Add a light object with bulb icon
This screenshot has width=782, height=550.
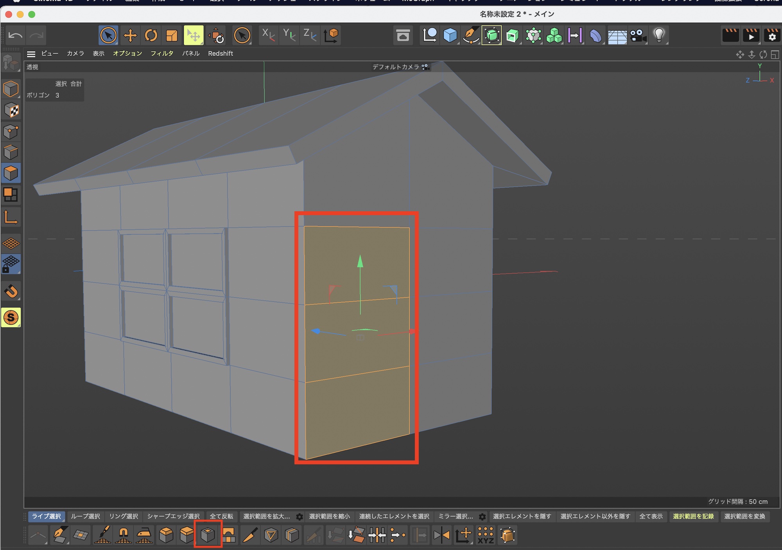coord(659,36)
